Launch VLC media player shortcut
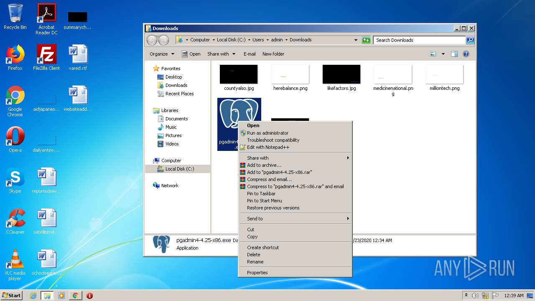535x301 pixels. pos(15,265)
